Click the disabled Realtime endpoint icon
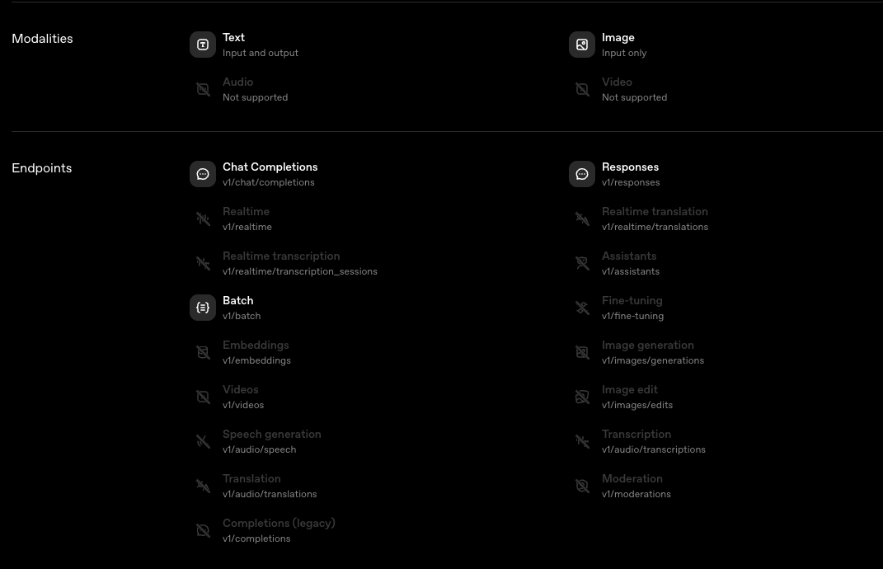 203,219
